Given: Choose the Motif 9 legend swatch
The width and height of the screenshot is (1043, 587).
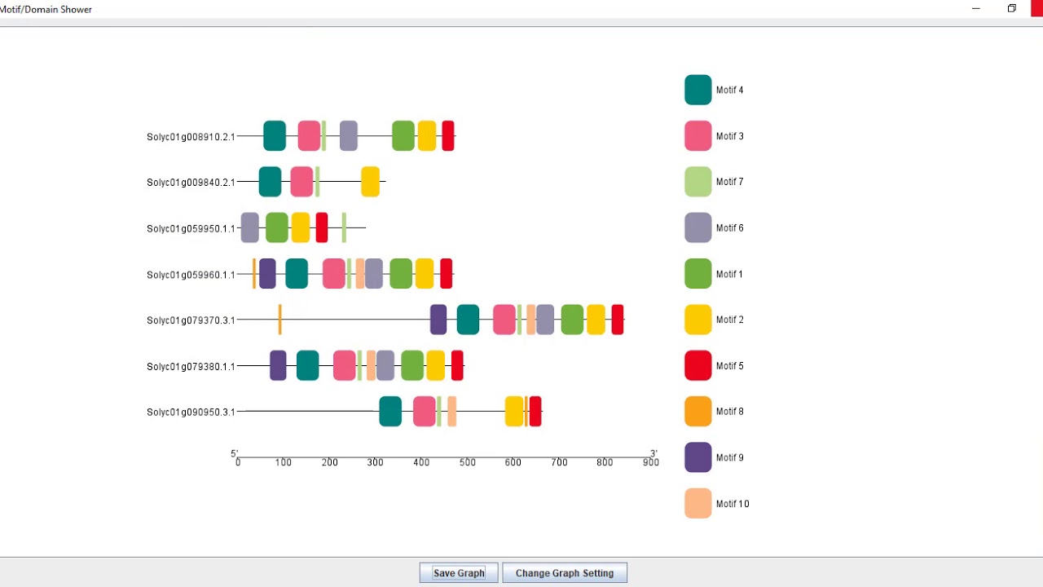Looking at the screenshot, I should pyautogui.click(x=698, y=457).
